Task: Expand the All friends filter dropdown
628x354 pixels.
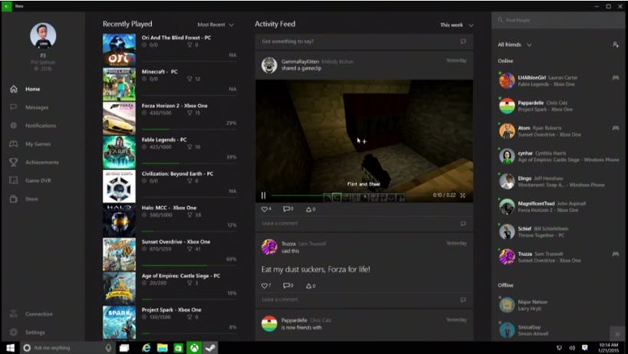Action: pos(515,44)
